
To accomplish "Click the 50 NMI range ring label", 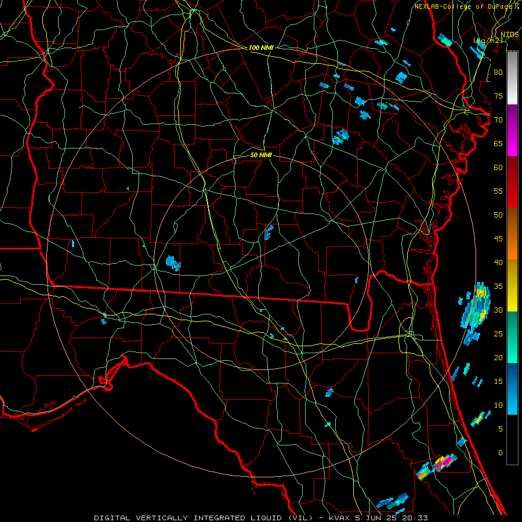I will click(x=261, y=155).
